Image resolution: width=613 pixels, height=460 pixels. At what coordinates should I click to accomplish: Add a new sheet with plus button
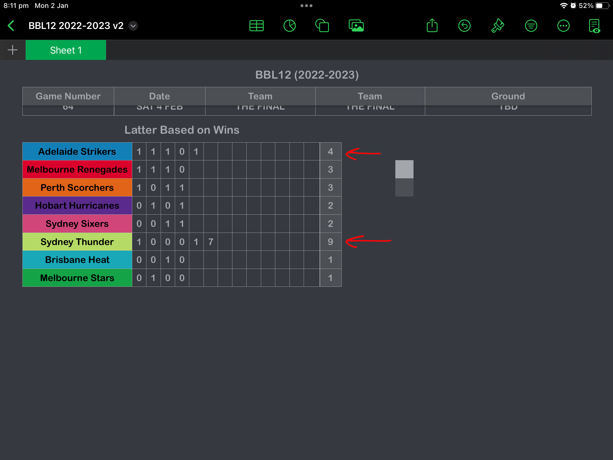coord(12,50)
